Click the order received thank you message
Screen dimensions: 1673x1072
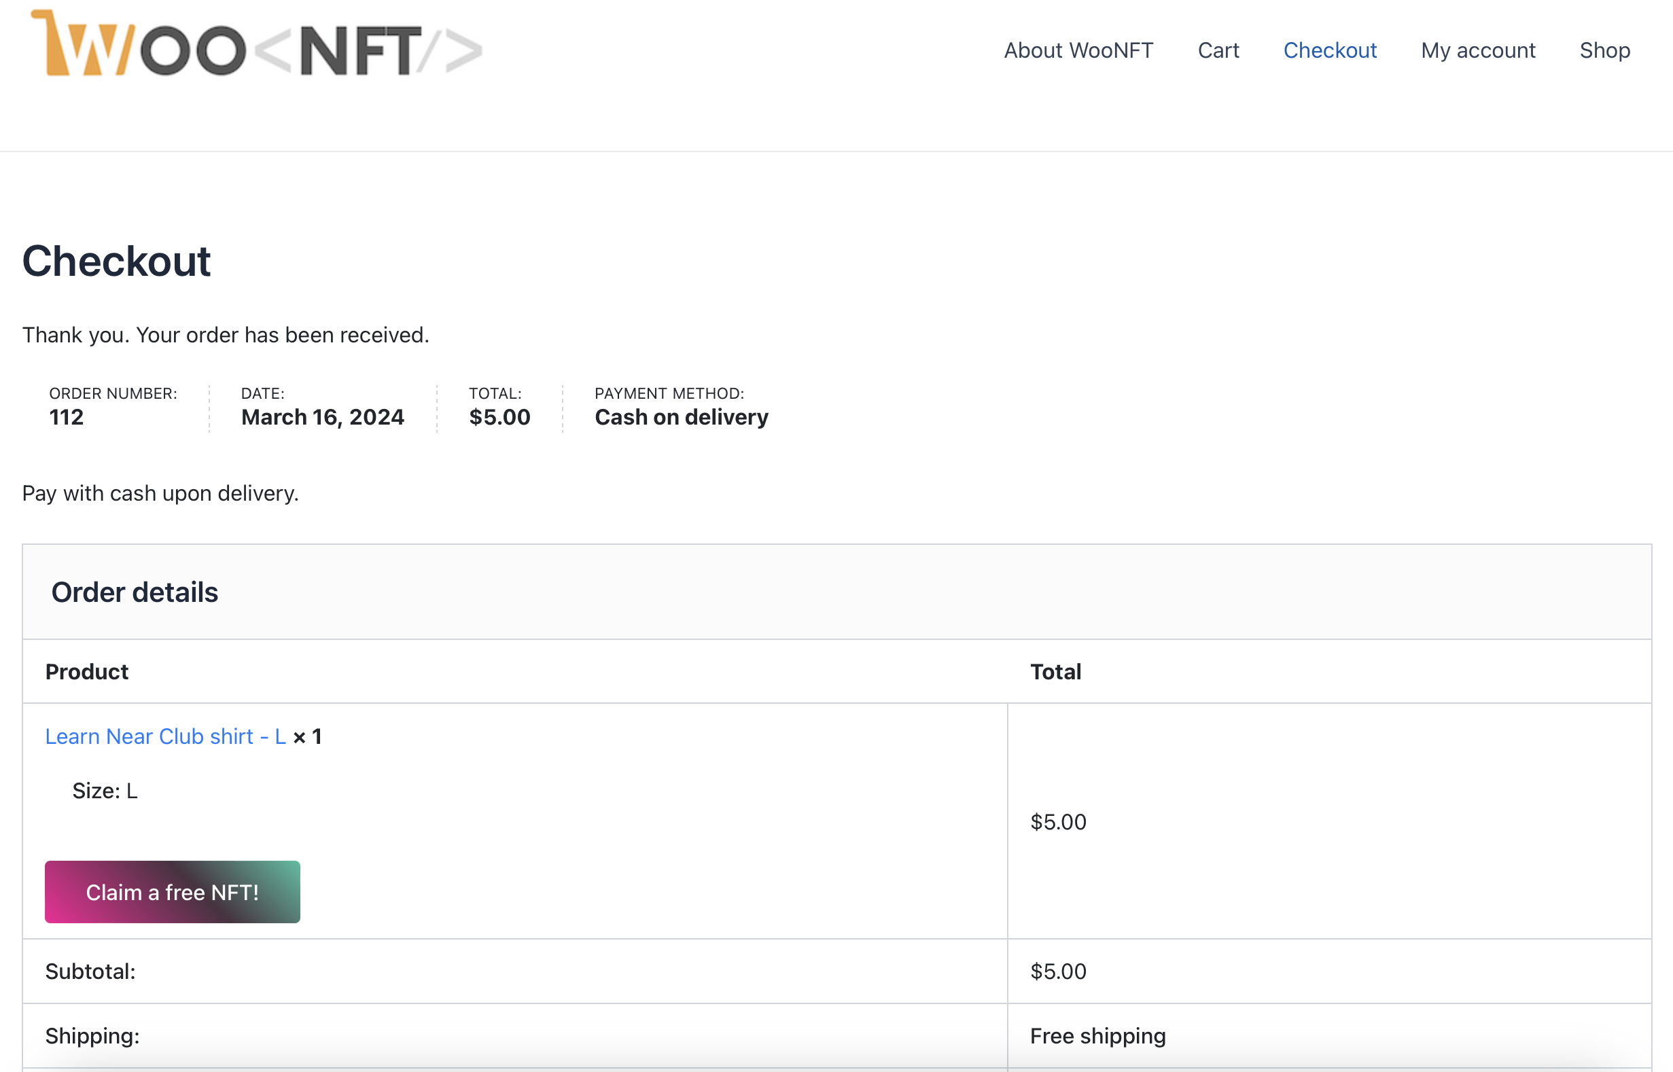coord(226,335)
